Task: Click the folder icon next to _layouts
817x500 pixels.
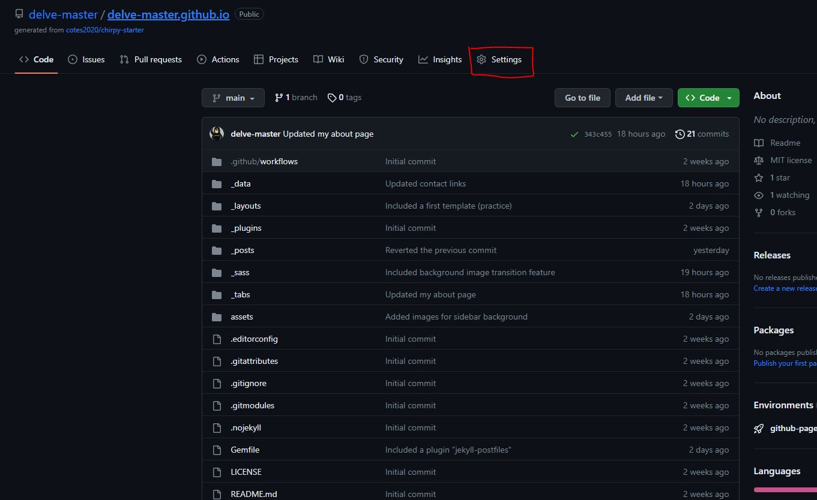Action: pyautogui.click(x=217, y=206)
